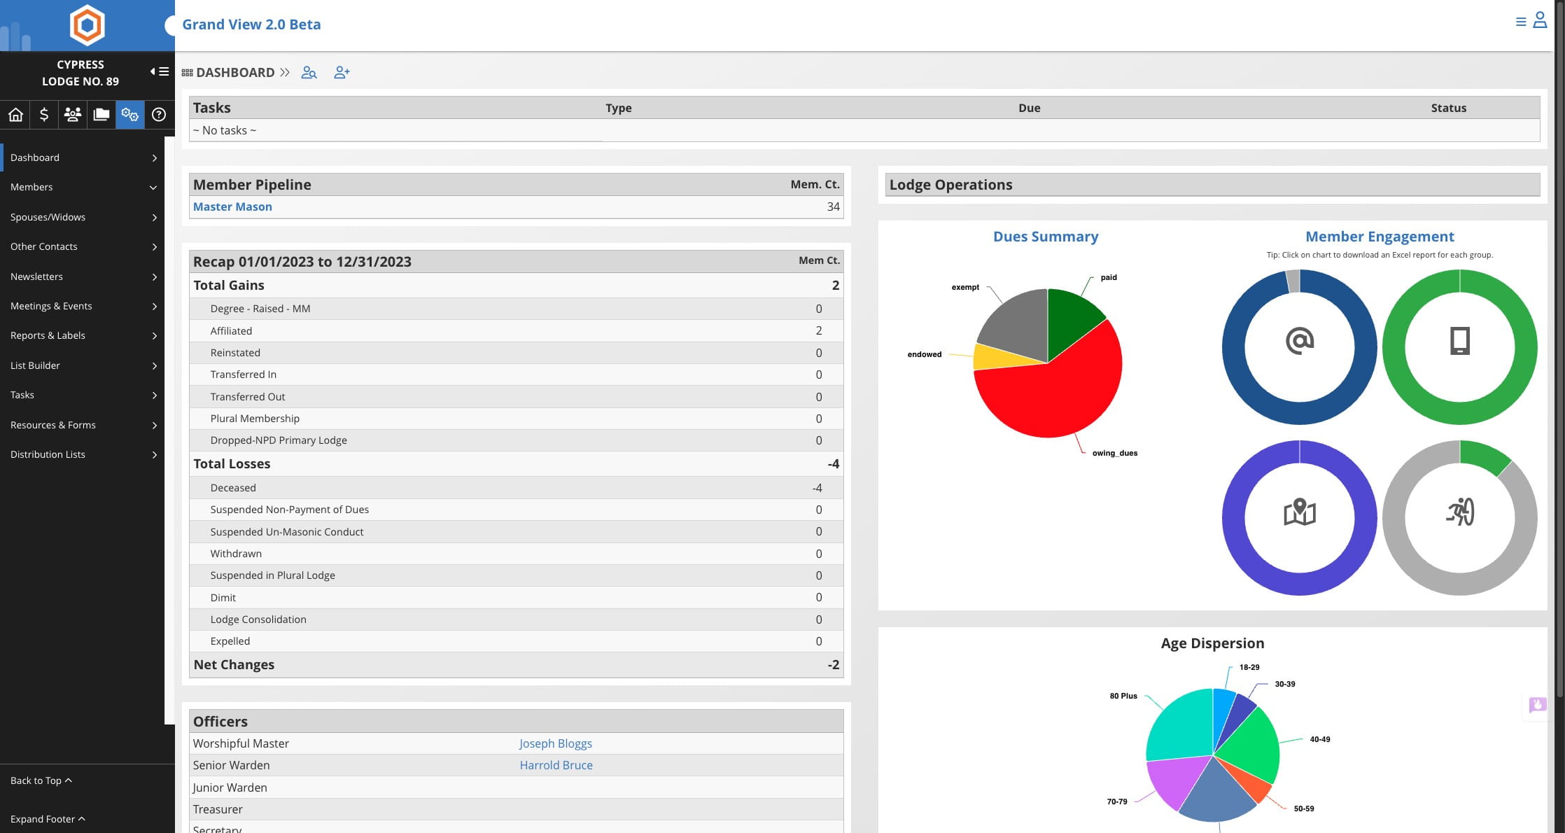Open the Master Mason pipeline link
Screen dimensions: 1565x833
[x=232, y=207]
